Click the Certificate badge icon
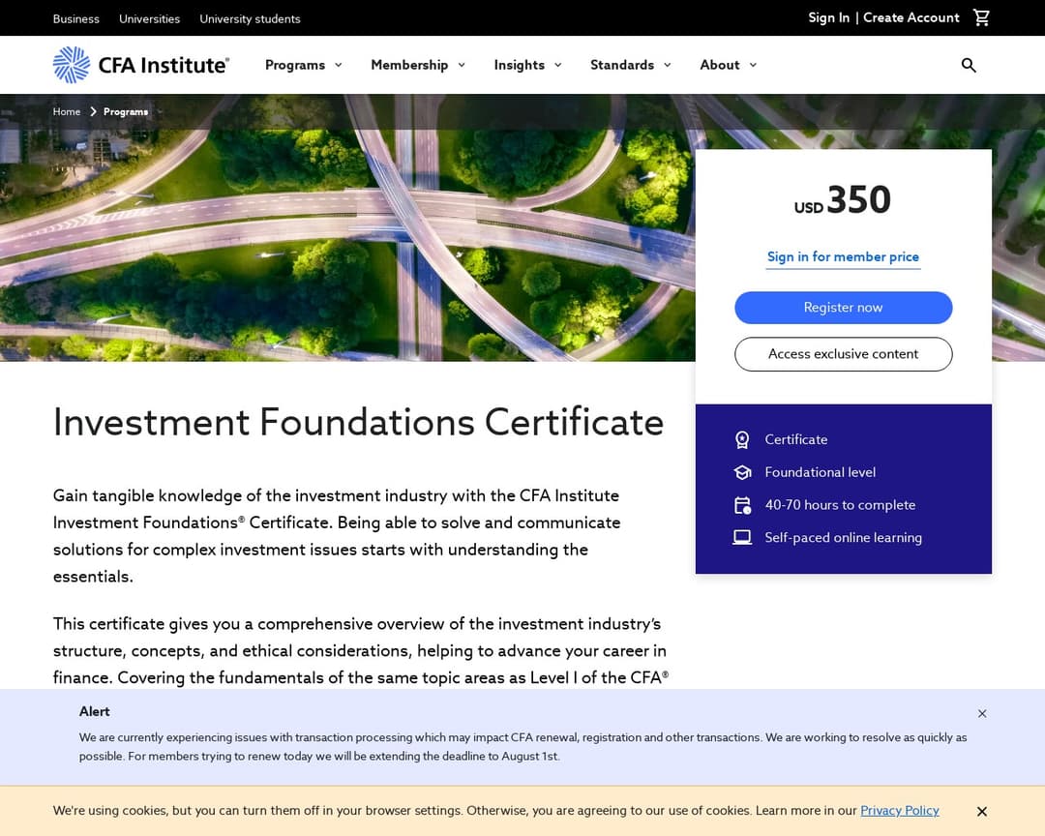This screenshot has width=1045, height=836. [742, 439]
